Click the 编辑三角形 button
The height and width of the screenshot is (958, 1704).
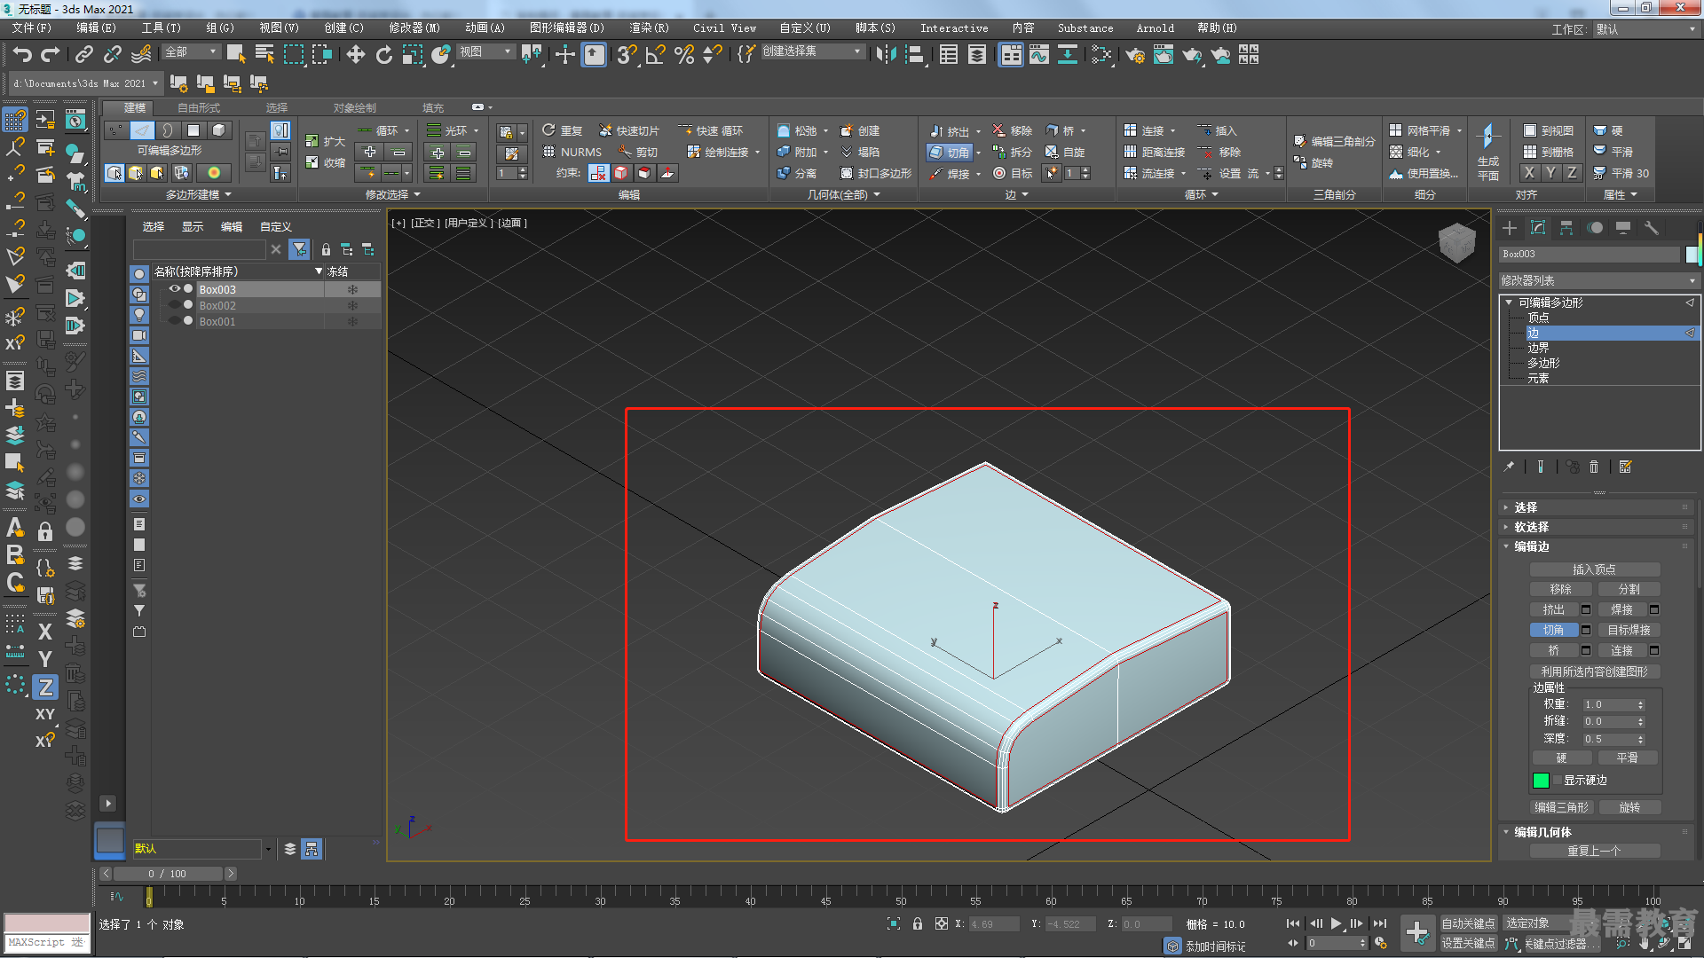click(1562, 807)
